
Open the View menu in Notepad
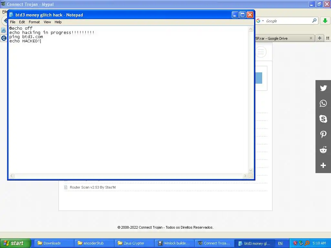pyautogui.click(x=47, y=22)
